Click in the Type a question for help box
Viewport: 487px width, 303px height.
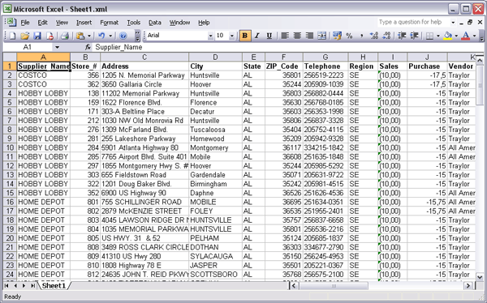(413, 23)
